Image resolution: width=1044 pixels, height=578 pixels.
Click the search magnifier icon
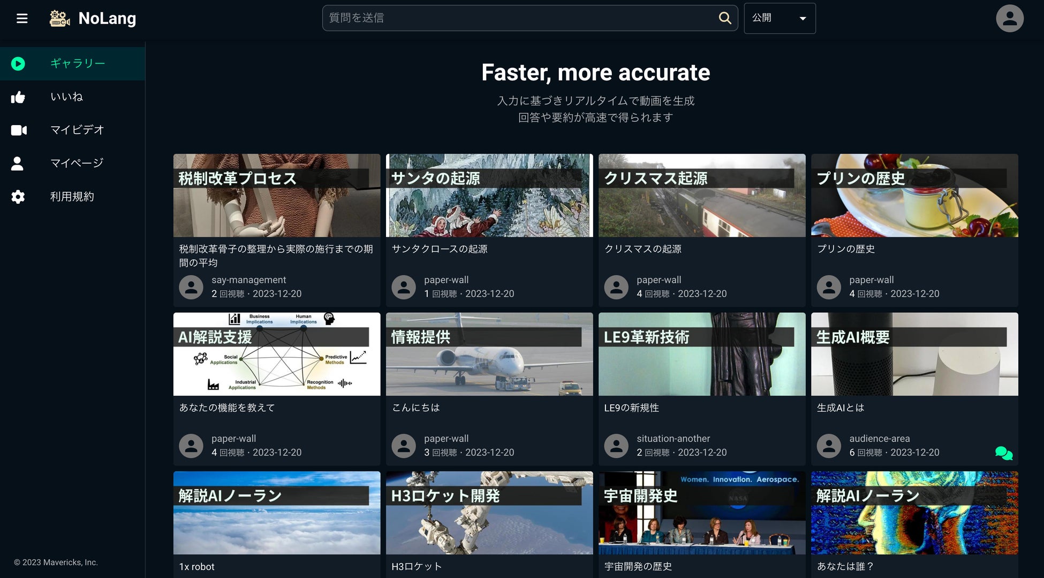[724, 18]
